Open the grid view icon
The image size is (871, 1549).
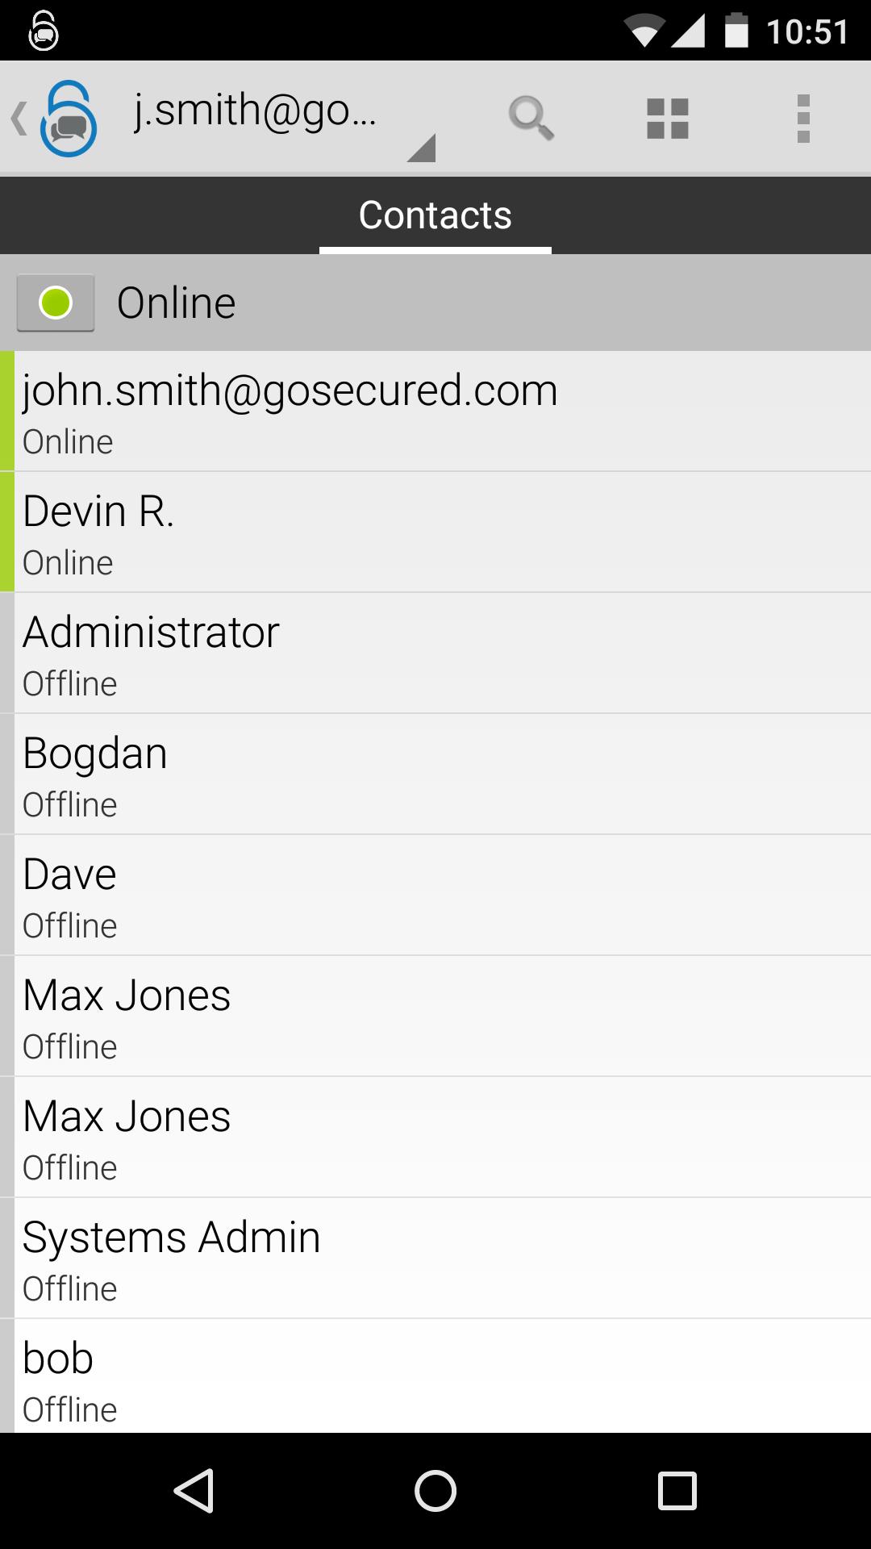[x=668, y=118]
